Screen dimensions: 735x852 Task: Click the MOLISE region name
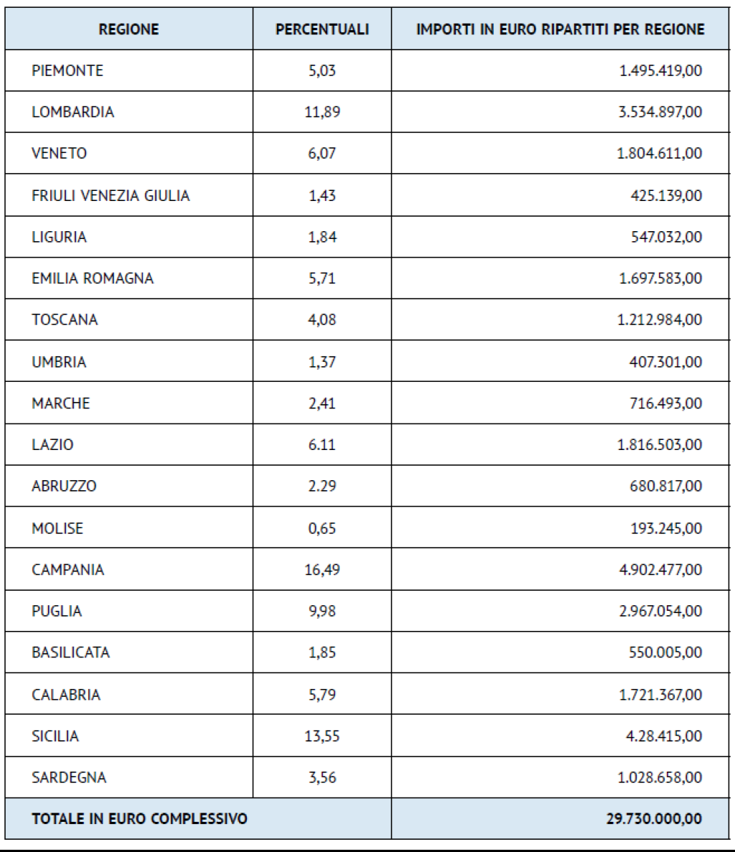pos(57,528)
